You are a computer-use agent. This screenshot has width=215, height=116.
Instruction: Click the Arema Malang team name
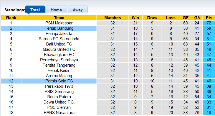59,76
